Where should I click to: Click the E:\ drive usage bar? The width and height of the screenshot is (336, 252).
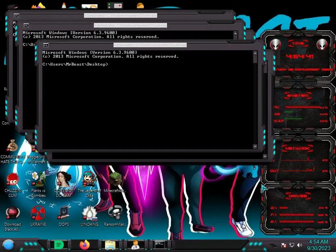click(x=297, y=222)
